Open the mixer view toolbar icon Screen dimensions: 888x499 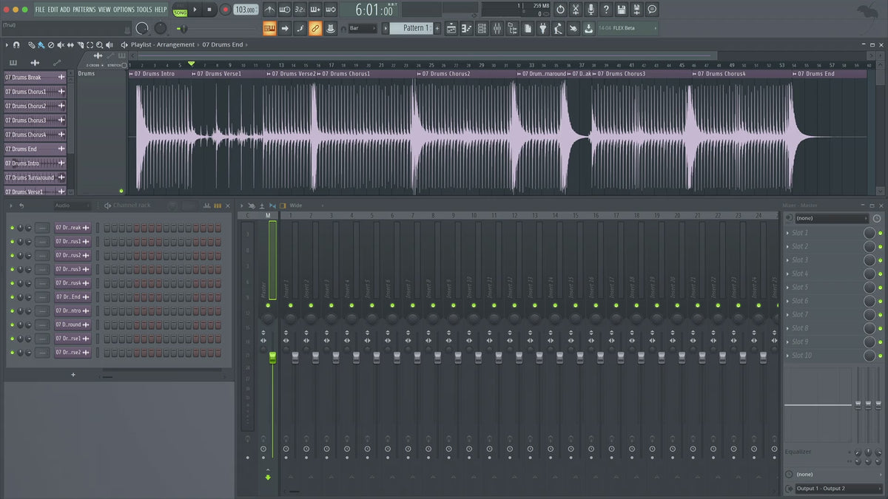[x=497, y=28]
